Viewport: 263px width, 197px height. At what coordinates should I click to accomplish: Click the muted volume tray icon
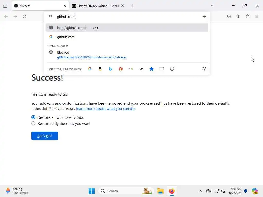point(223,191)
